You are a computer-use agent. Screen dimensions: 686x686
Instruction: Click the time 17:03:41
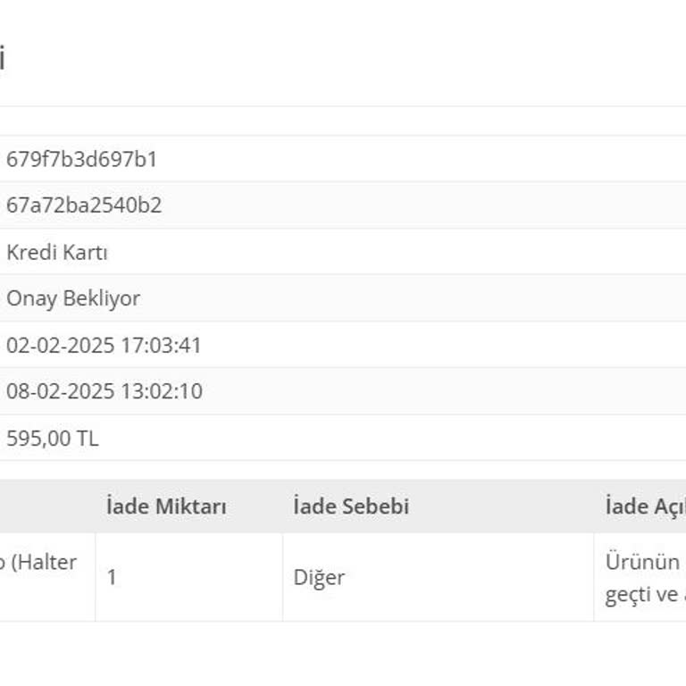pos(162,346)
